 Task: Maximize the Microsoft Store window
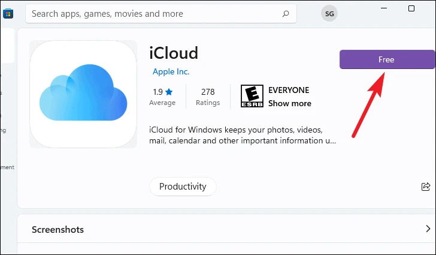pyautogui.click(x=411, y=8)
